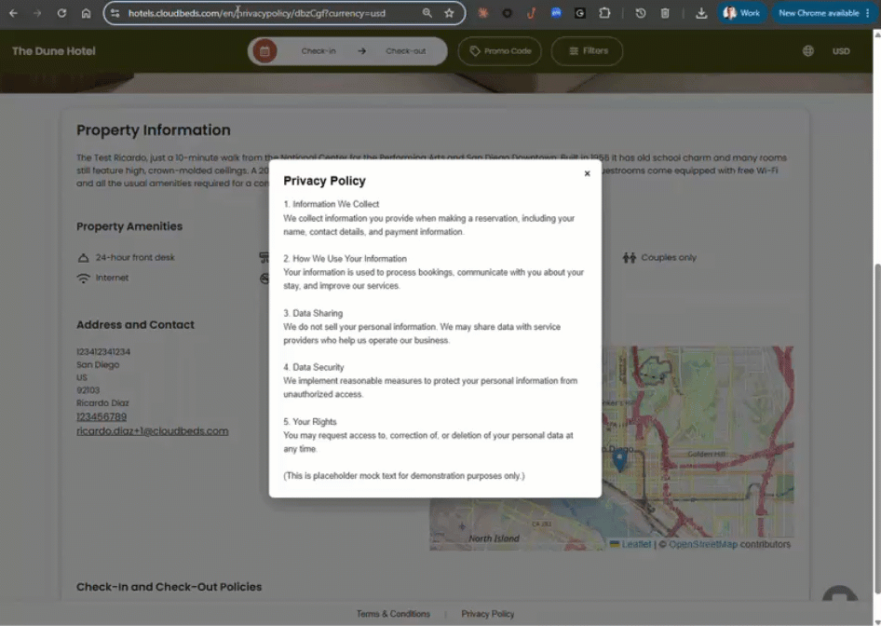
Task: Click The Dune Hotel logo text
Action: coord(54,51)
